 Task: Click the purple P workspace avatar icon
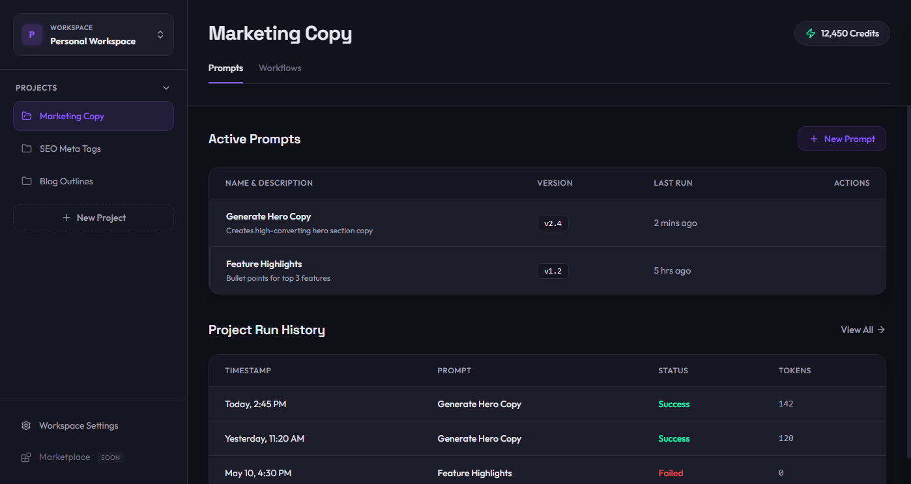pyautogui.click(x=32, y=35)
